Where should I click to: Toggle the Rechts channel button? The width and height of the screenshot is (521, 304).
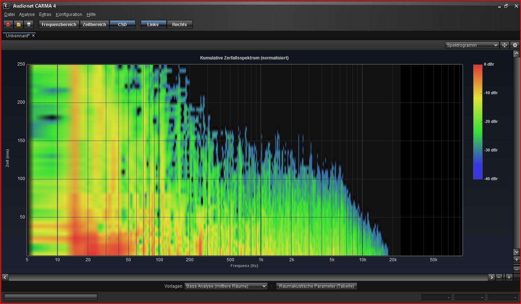click(179, 25)
